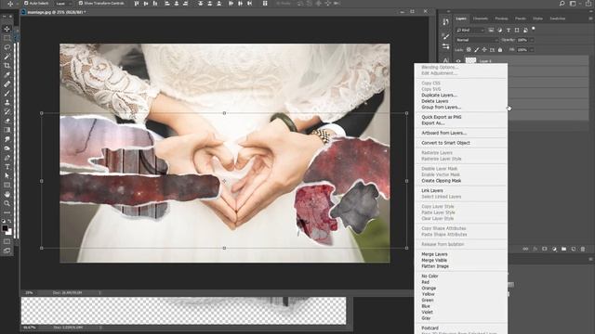Click Delete layer trash icon

click(583, 249)
